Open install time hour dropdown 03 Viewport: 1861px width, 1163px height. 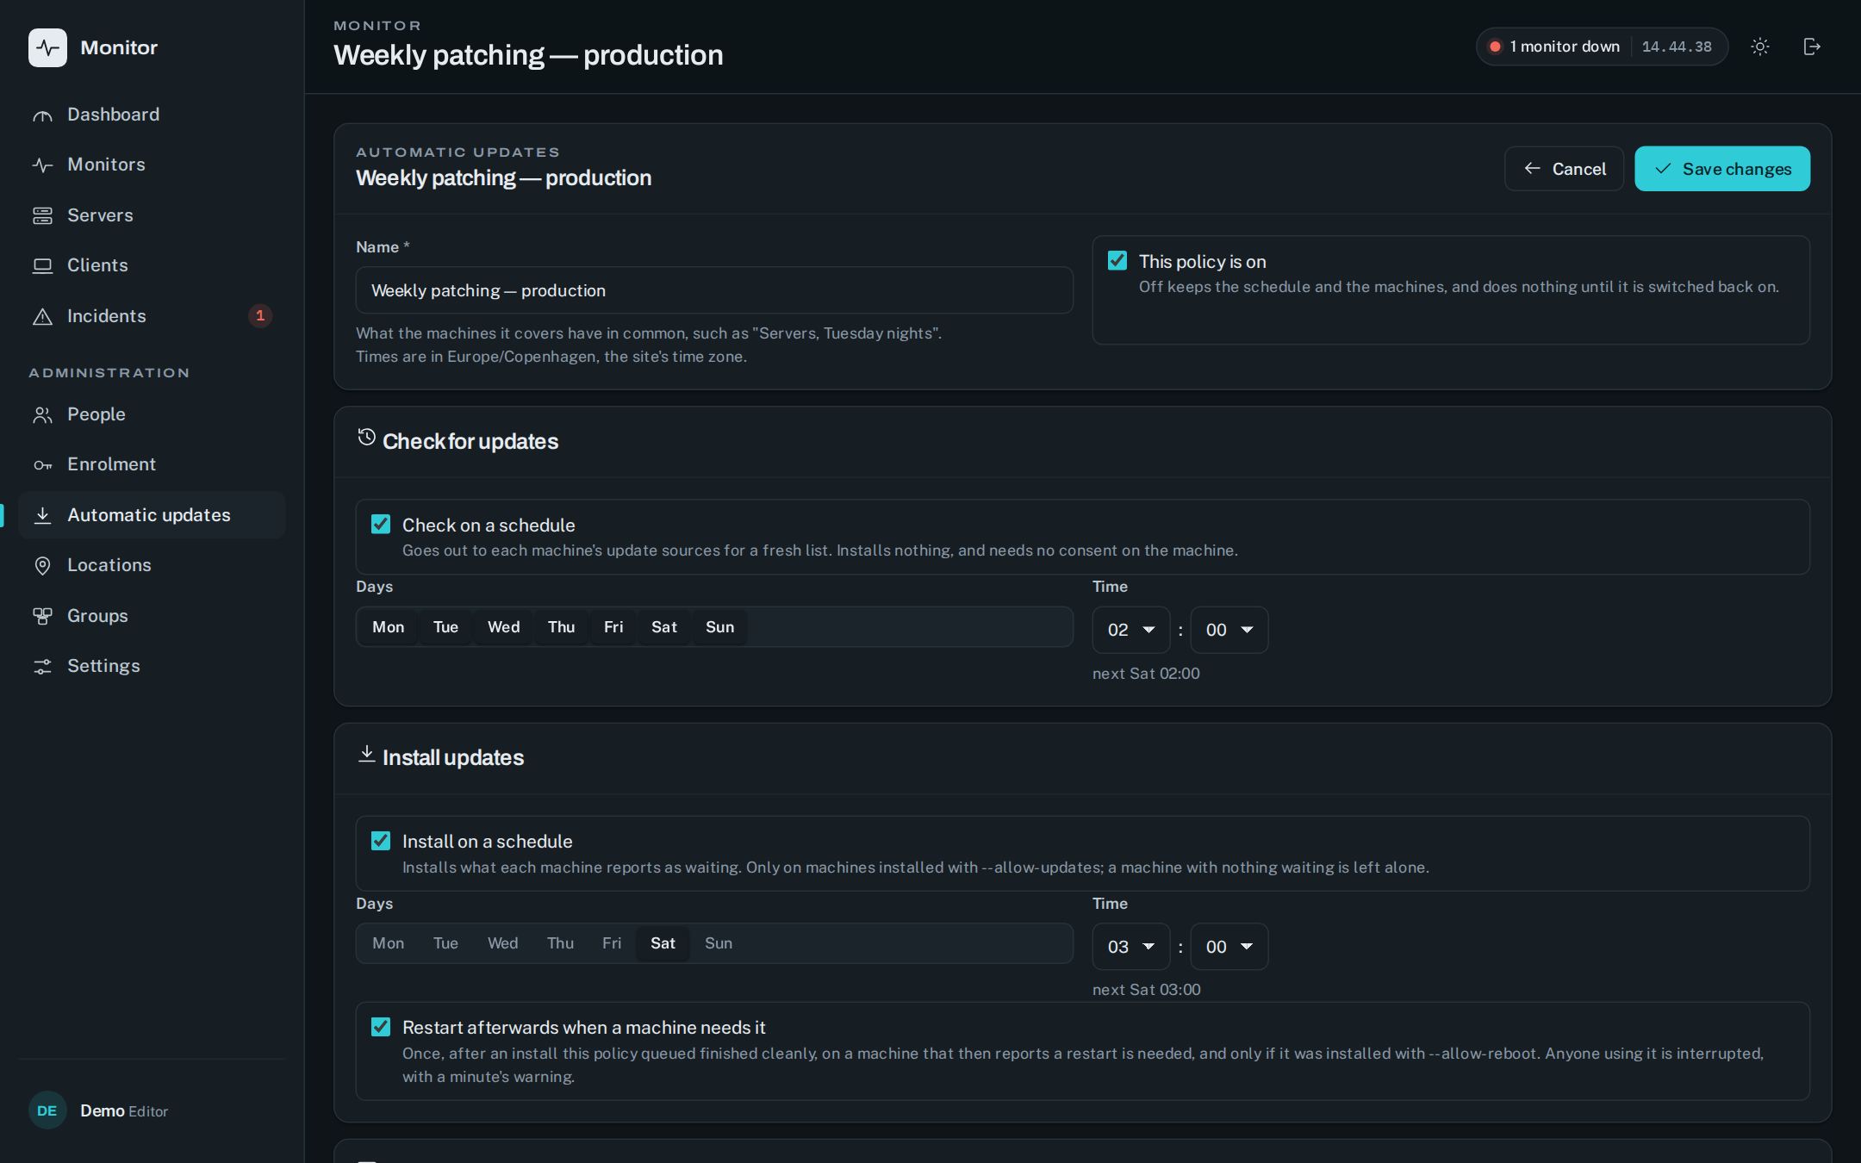1131,947
